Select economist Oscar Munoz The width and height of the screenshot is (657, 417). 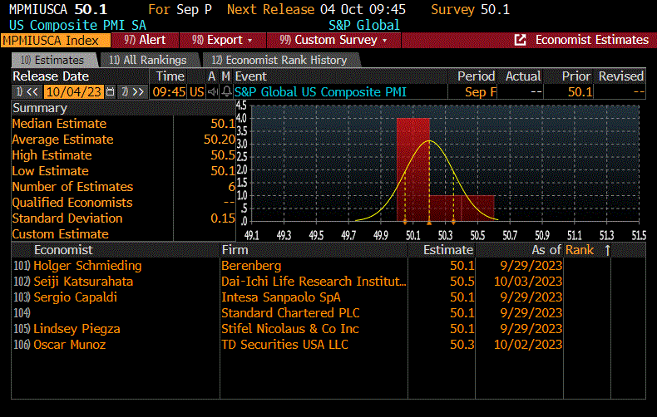click(x=70, y=345)
